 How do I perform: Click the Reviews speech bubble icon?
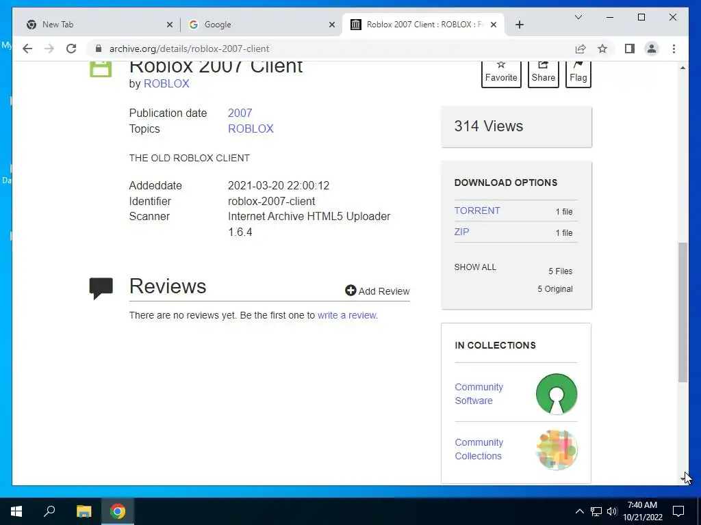pos(101,288)
